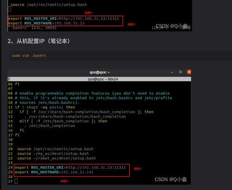232x190 pixels.
Task: Click the 'qsx@qsx: ~' window title bar text
Action: [100, 72]
